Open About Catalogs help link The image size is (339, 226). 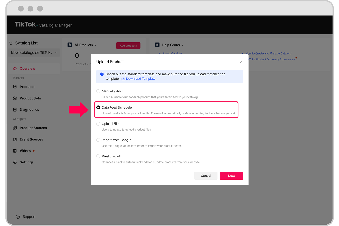173,53
